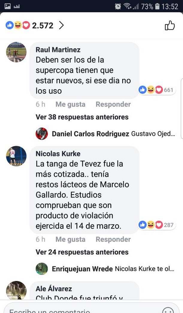Like Nicolas Kurke's comment with Me gusta
The width and height of the screenshot is (183, 313).
70,239
